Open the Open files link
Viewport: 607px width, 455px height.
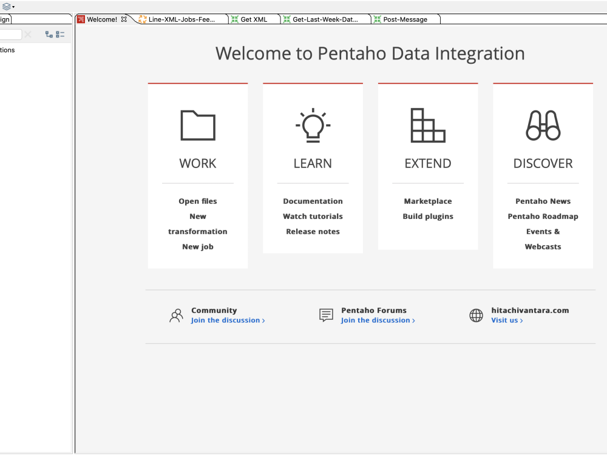[x=198, y=201]
